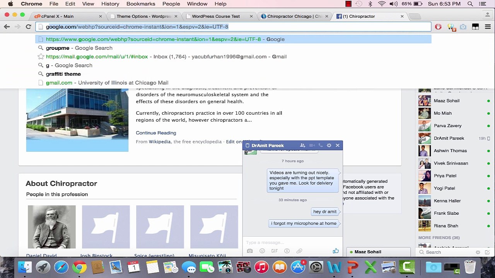Choose the 'g - Google Search' suggestion
The height and width of the screenshot is (278, 495).
point(233,65)
